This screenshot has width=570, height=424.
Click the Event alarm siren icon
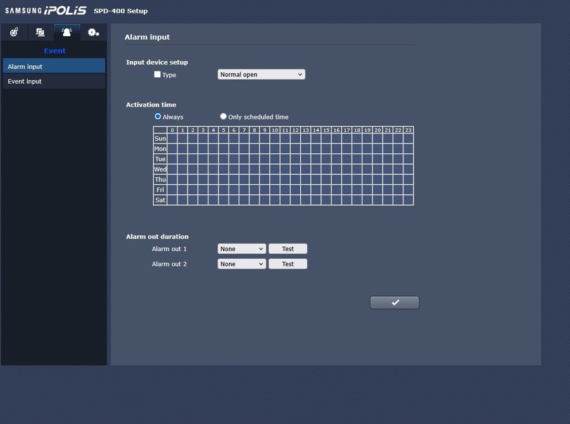coord(66,32)
